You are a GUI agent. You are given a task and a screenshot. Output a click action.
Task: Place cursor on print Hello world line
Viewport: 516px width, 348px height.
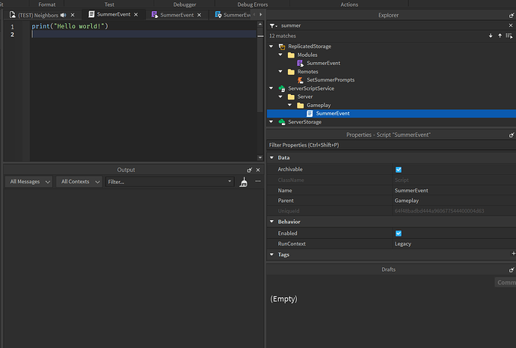coord(70,26)
